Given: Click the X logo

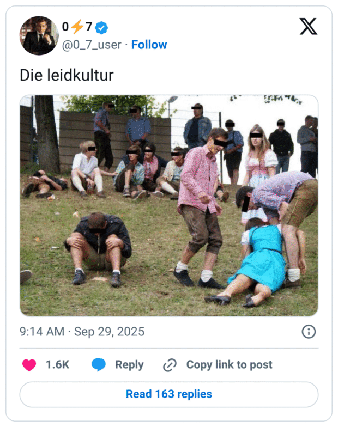Looking at the screenshot, I should pos(308,26).
